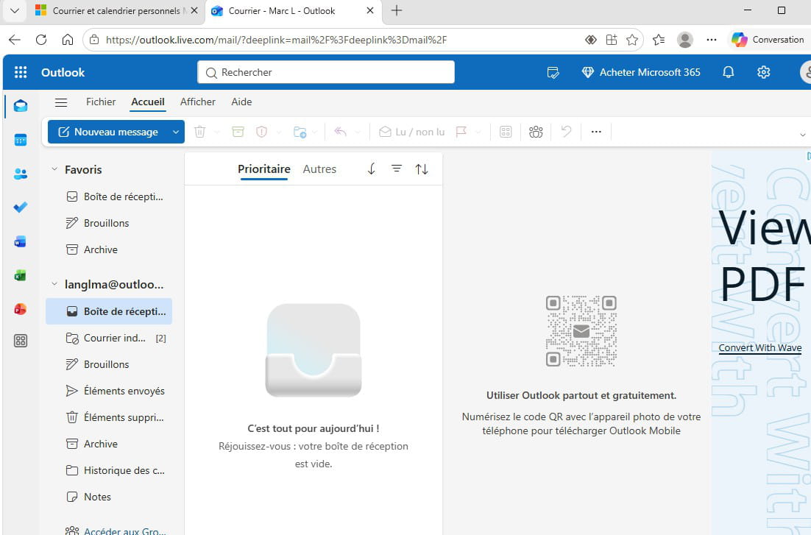Toggle the navigation pane hamburger button

[x=61, y=102]
